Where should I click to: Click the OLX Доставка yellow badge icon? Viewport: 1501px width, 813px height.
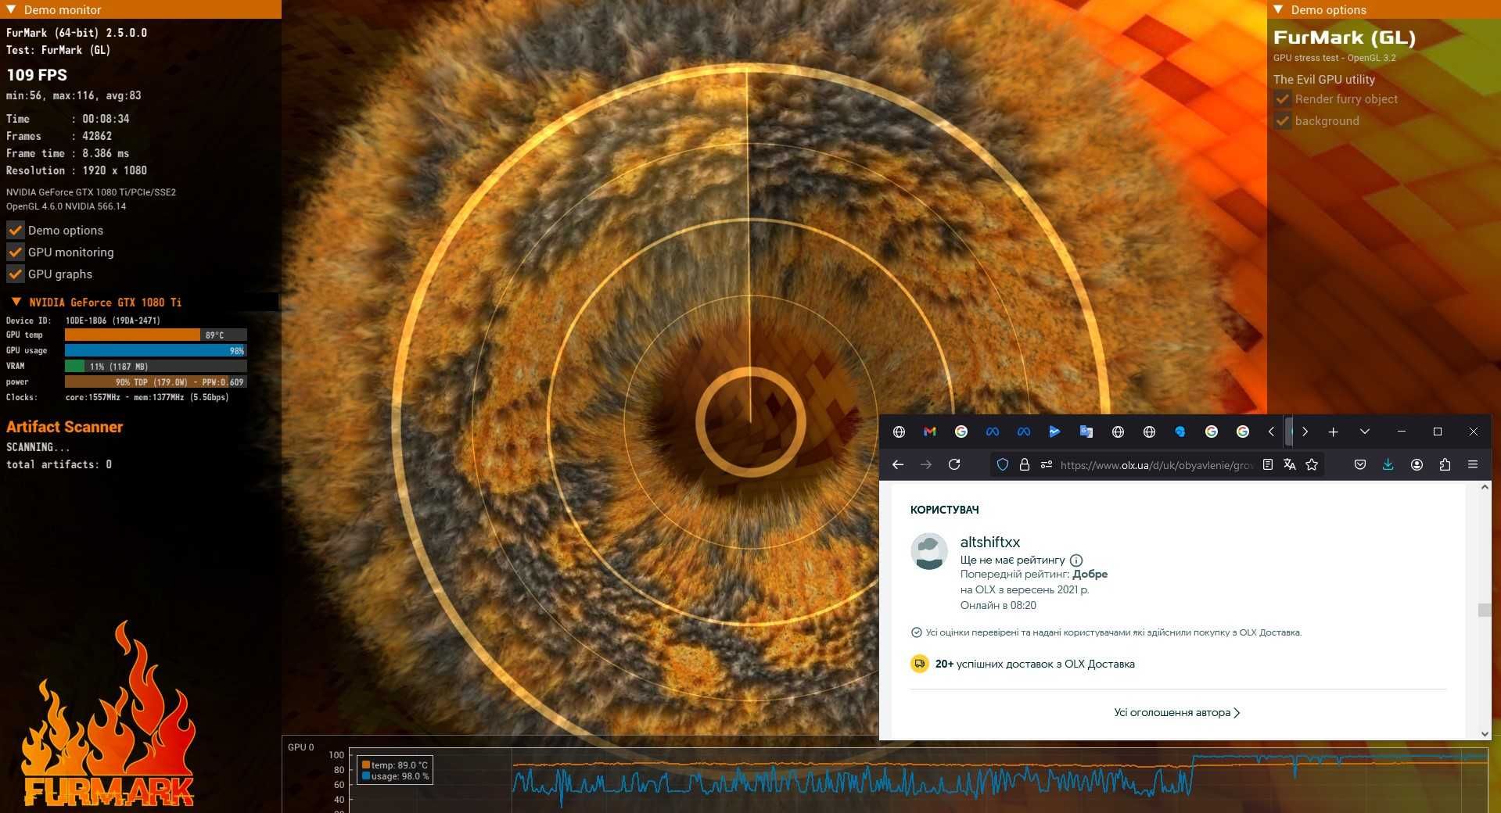[x=920, y=664]
